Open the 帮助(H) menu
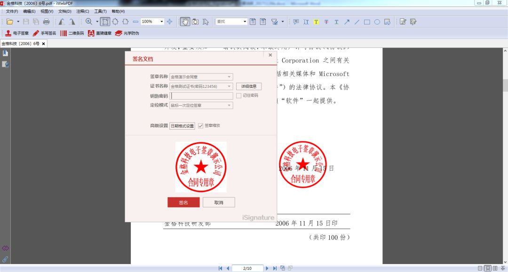This screenshot has height=272, width=508. (118, 11)
